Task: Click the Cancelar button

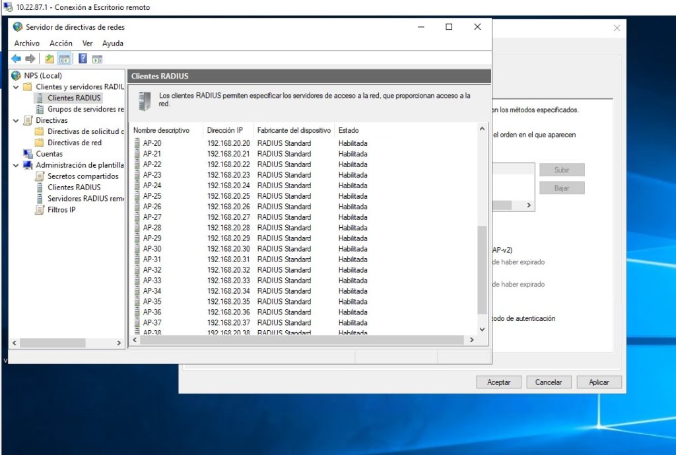Action: [x=549, y=382]
